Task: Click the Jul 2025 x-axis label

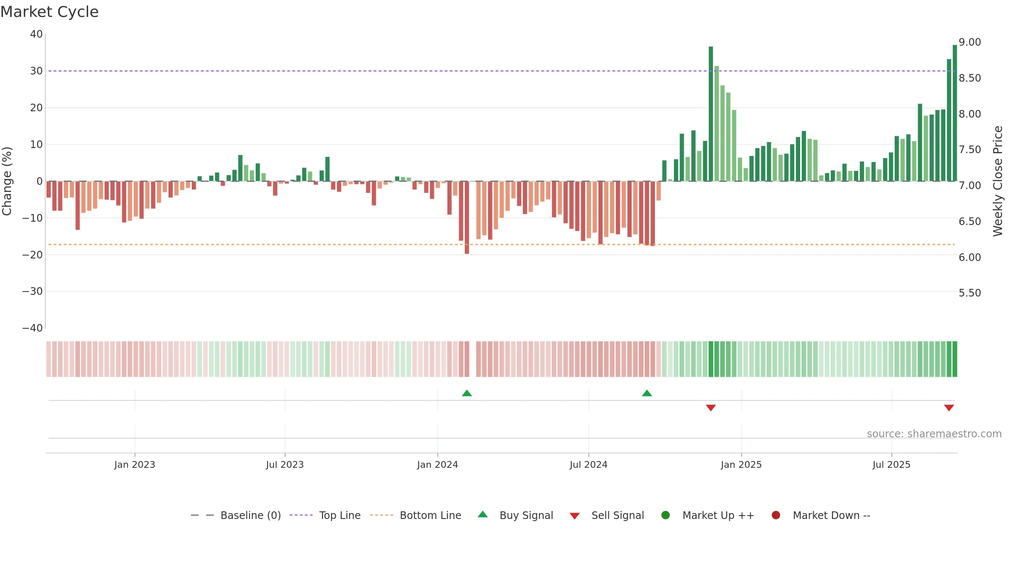Action: (x=892, y=465)
